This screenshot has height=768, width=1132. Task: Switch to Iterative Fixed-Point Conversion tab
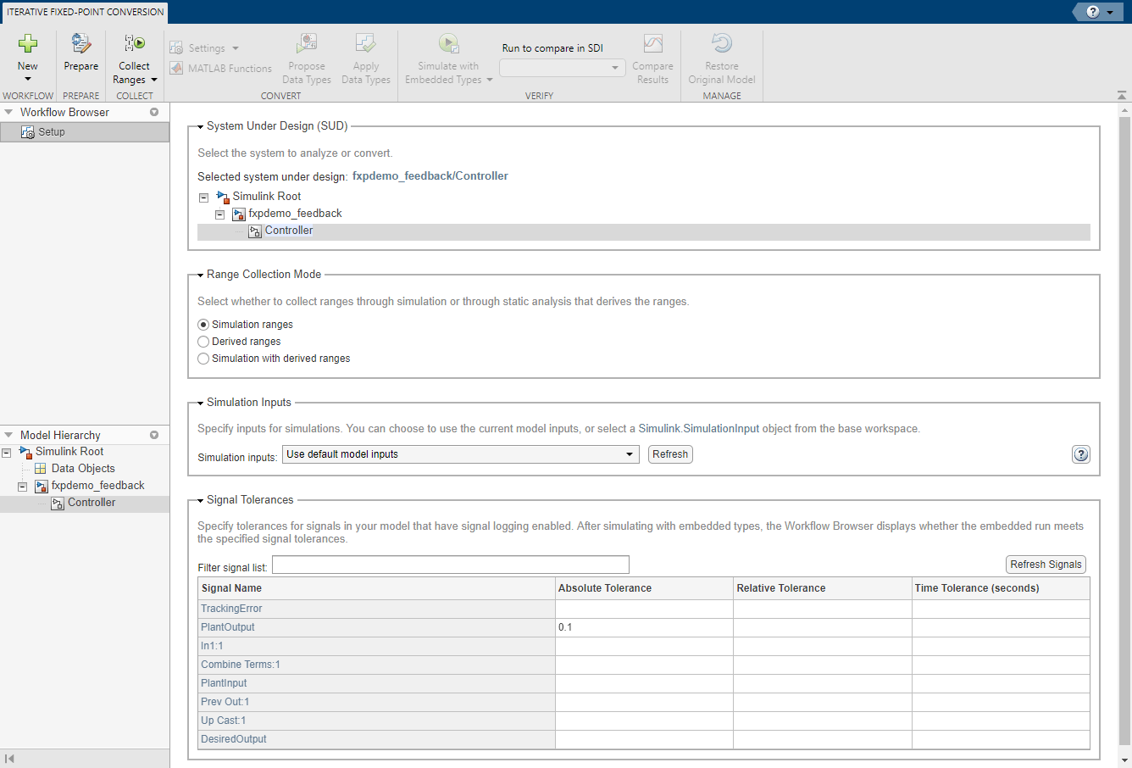click(86, 12)
